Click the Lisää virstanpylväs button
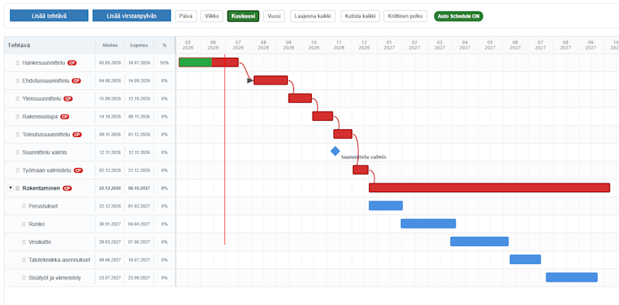Screen dimensions: 619x305 click(132, 15)
